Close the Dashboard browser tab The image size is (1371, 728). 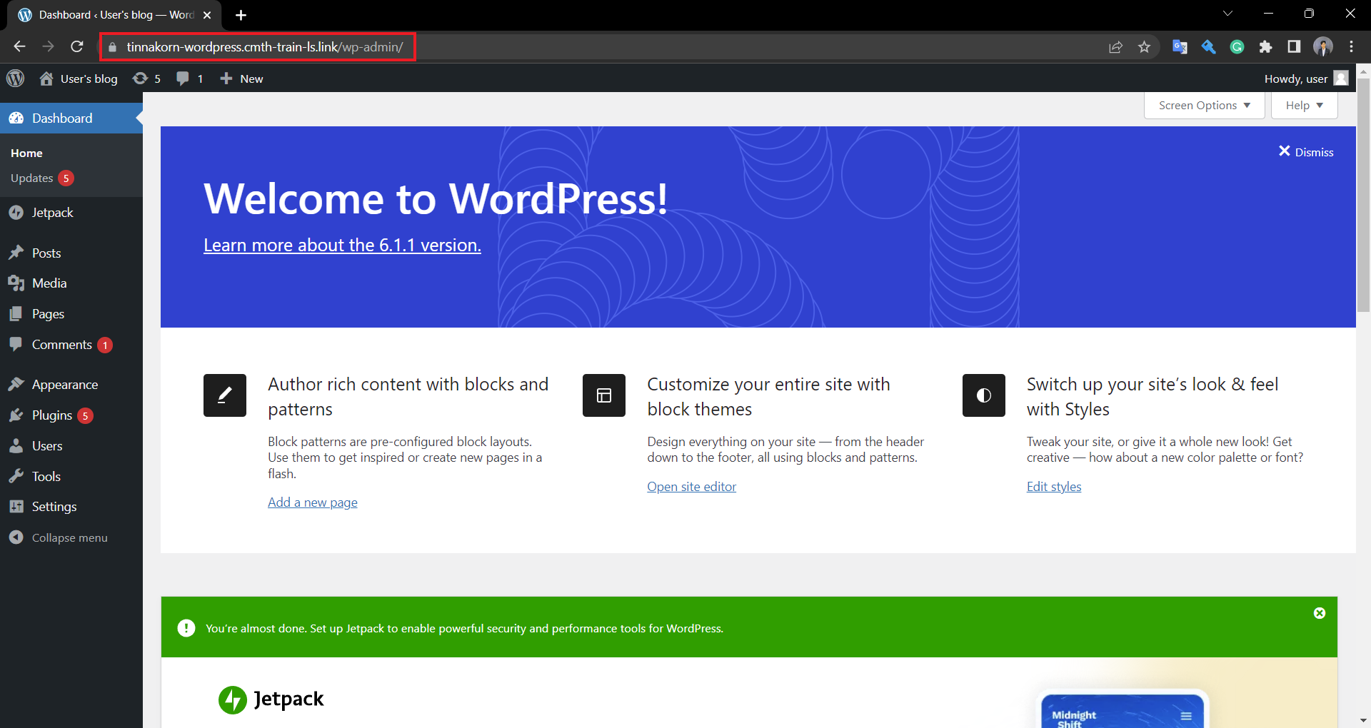[x=207, y=15]
